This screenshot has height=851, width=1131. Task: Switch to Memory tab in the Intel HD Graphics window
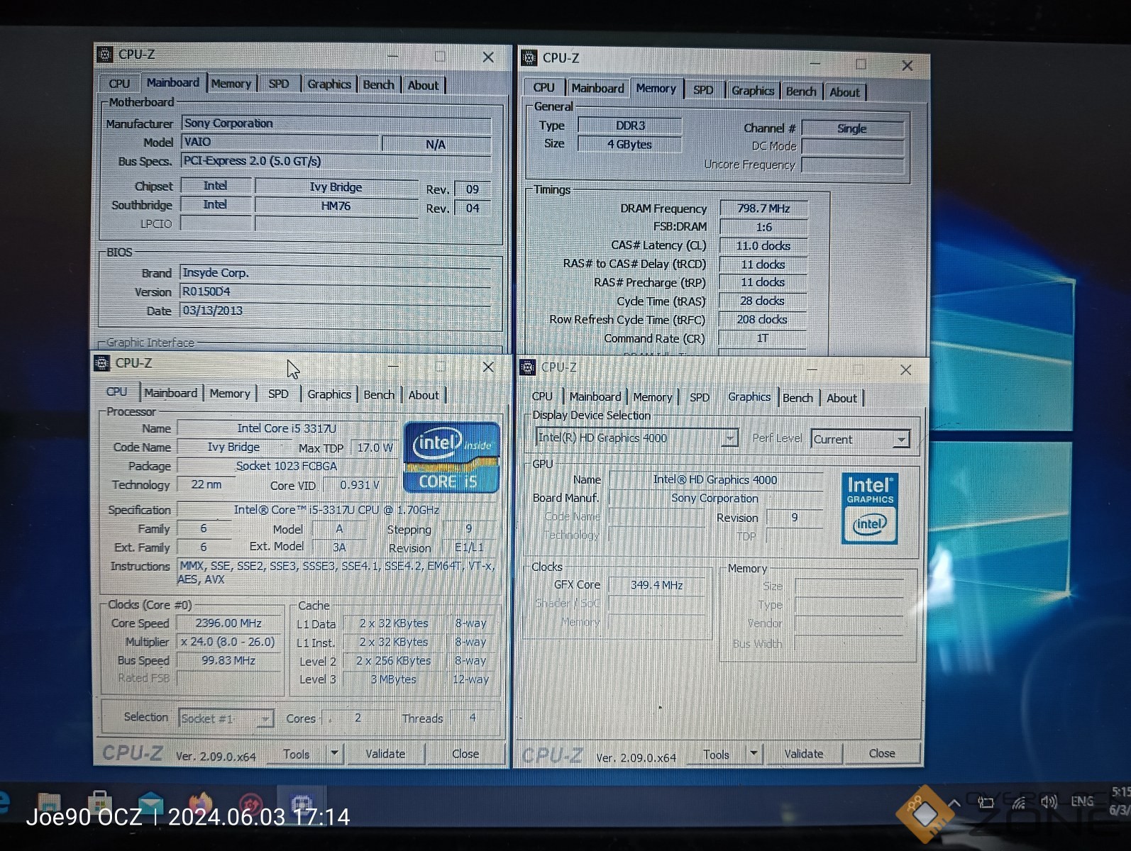coord(653,397)
